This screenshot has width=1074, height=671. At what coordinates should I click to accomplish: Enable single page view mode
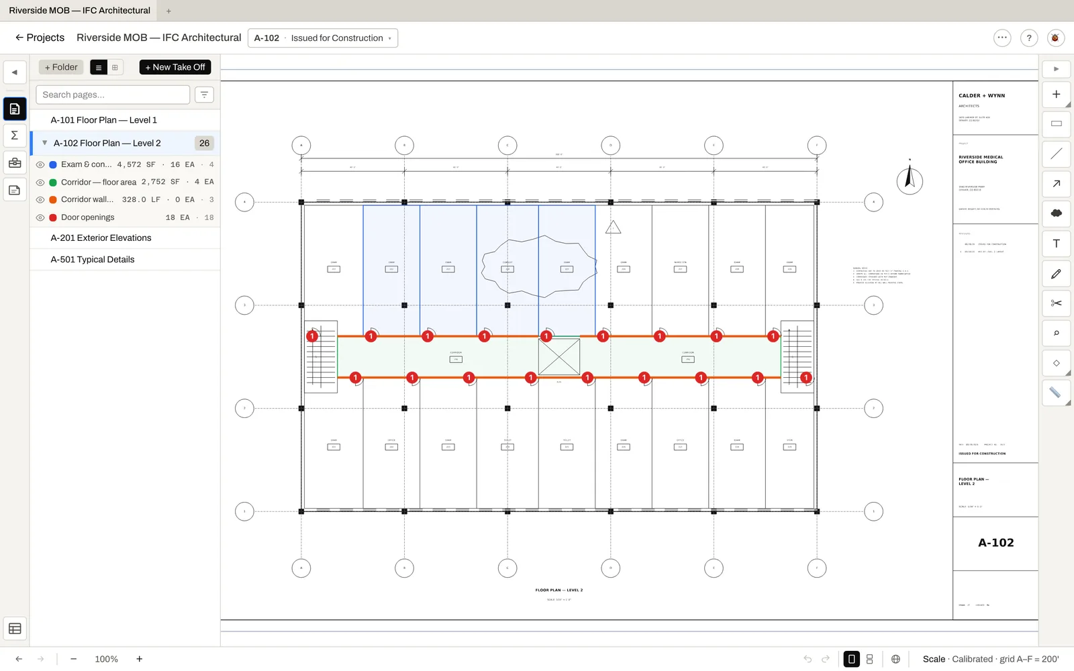click(x=851, y=659)
